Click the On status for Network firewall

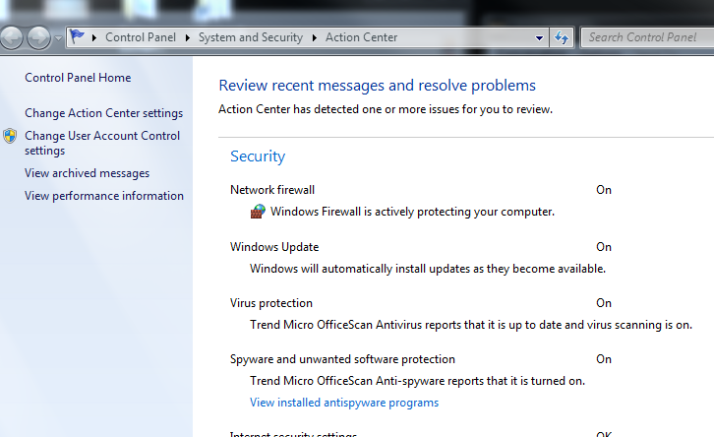coord(604,190)
